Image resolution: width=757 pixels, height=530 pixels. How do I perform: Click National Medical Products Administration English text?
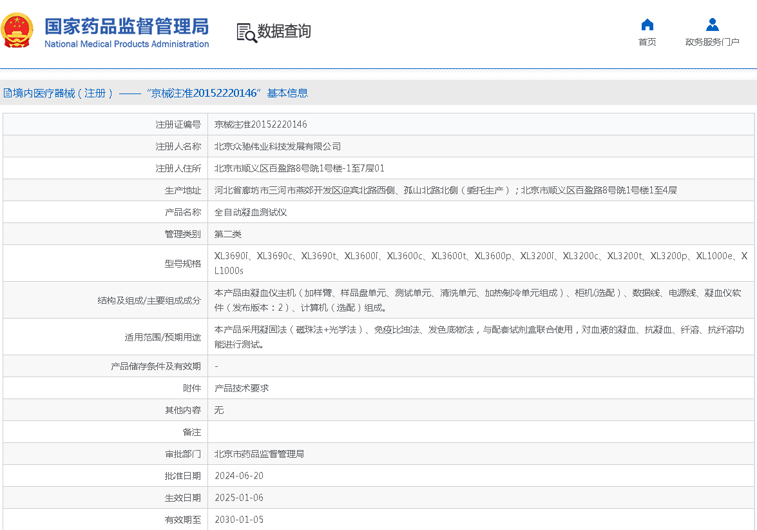[126, 44]
